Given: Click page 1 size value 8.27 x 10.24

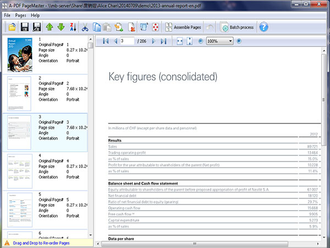Looking at the screenshot, I should click(76, 50).
